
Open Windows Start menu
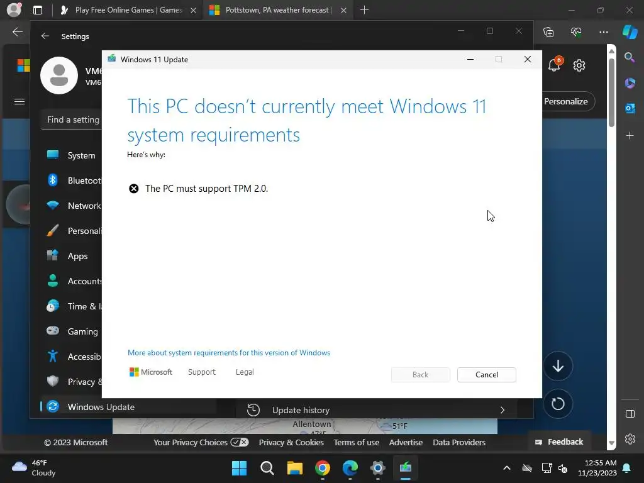239,468
